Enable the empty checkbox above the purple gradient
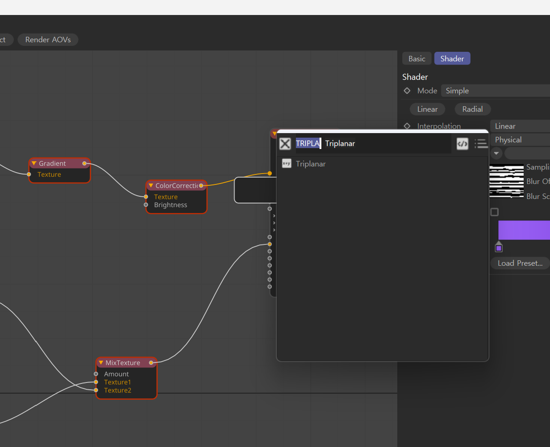 495,212
